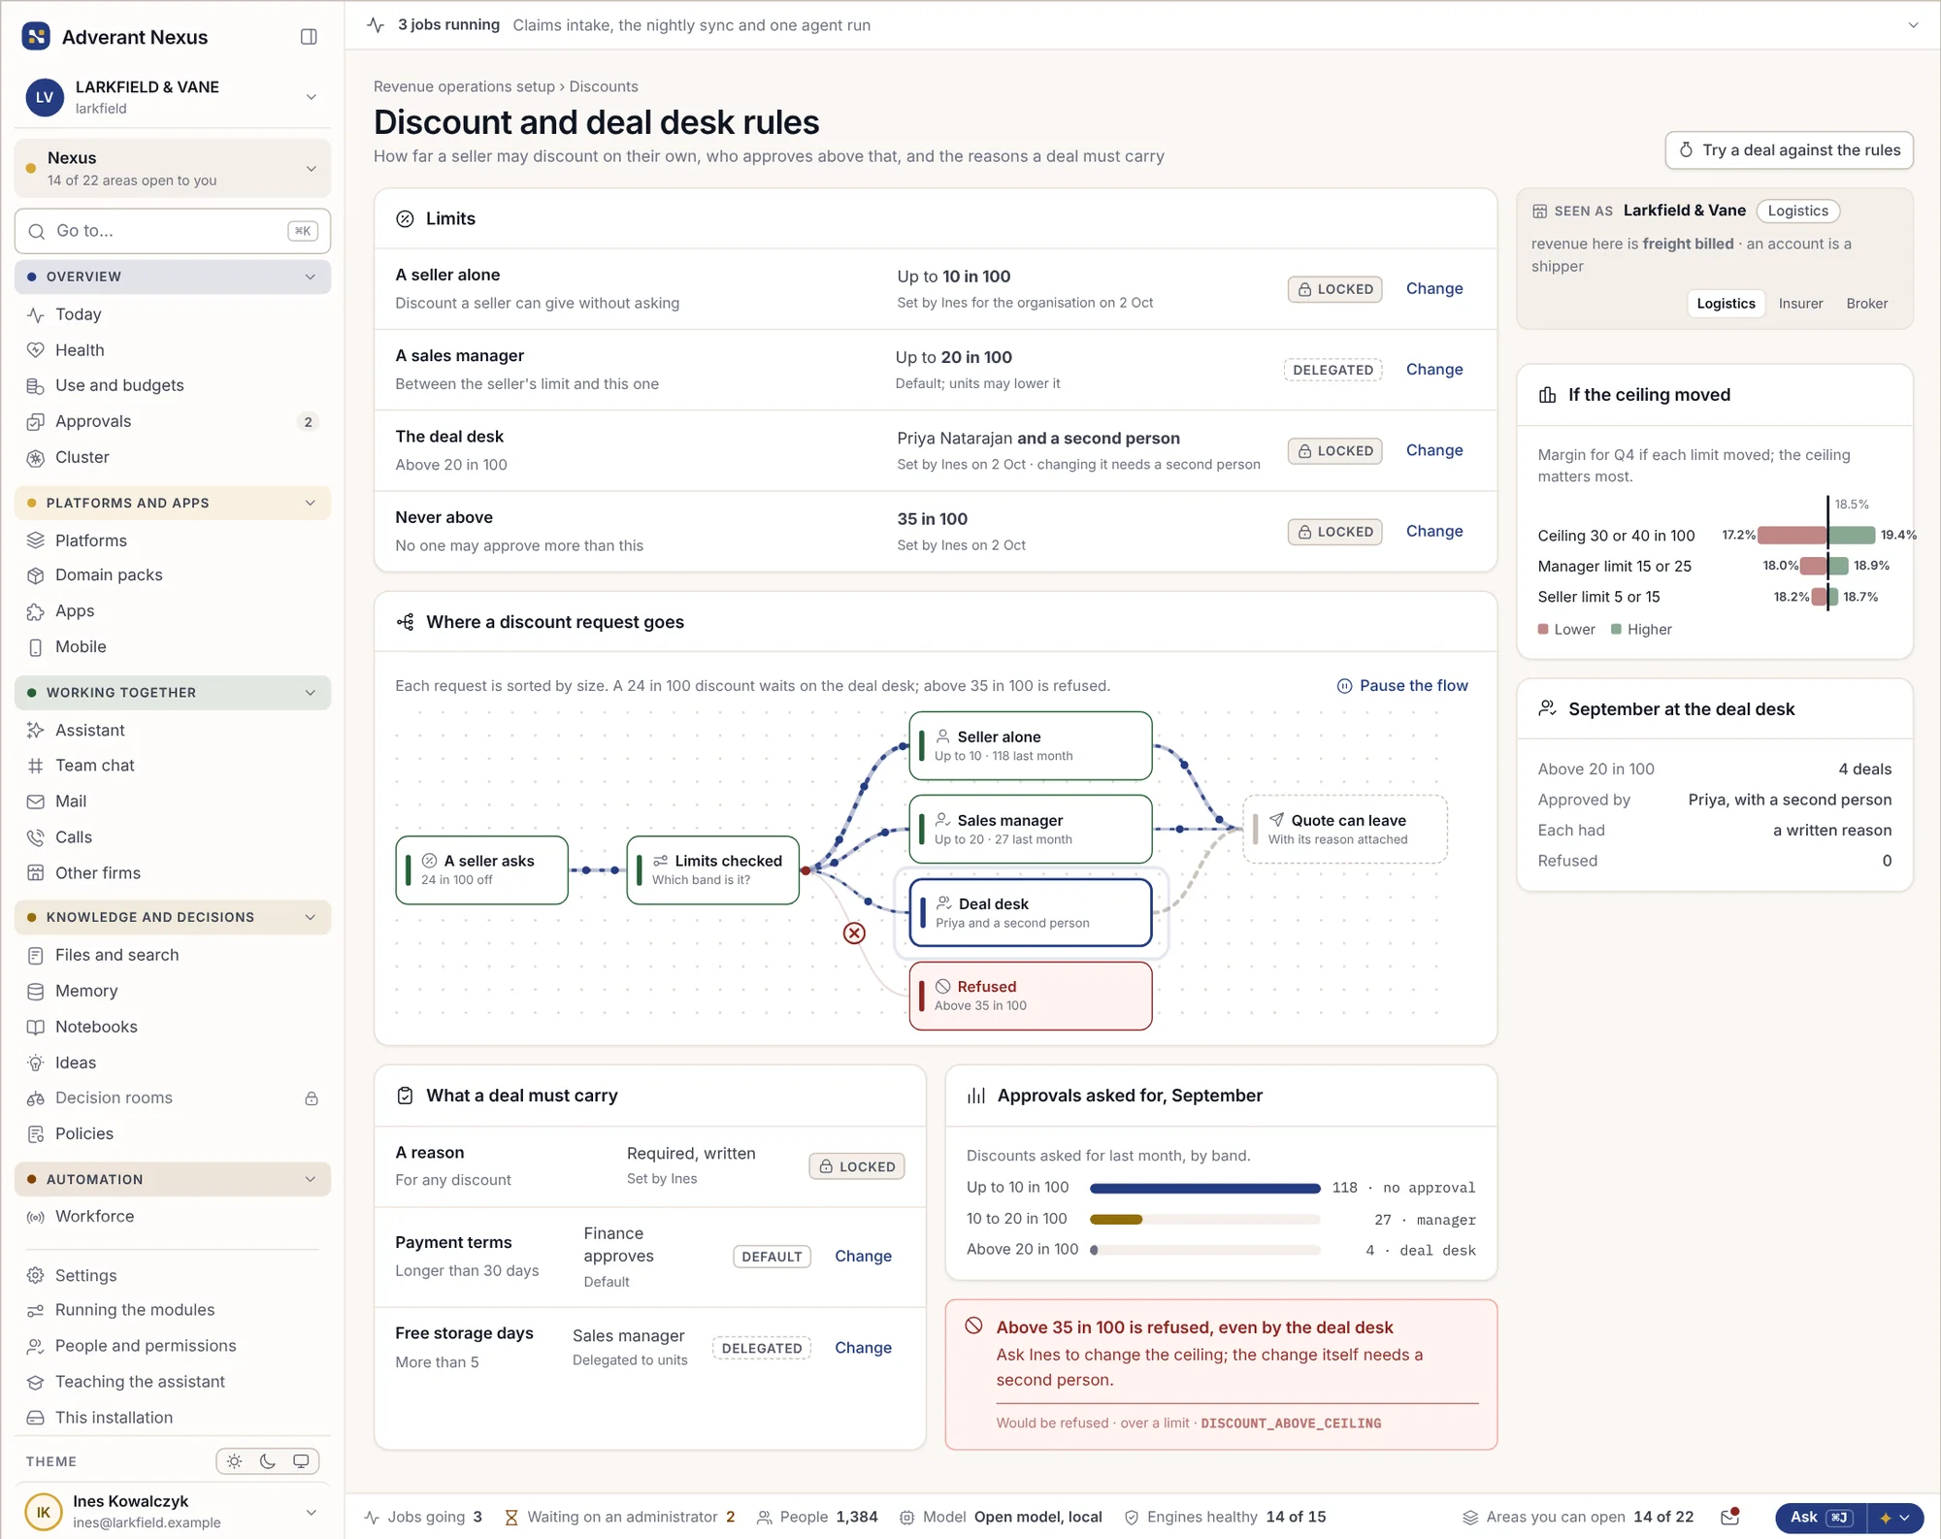Click the What a deal must carry clipboard icon

coord(406,1096)
